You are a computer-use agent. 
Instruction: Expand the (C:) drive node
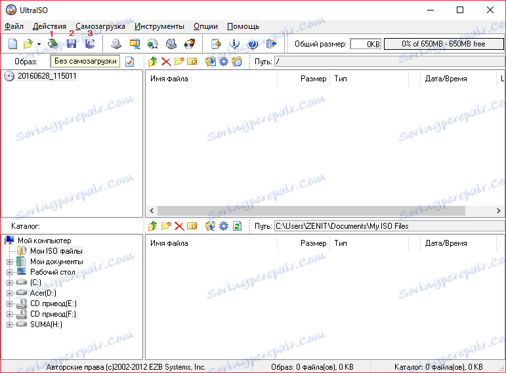click(9, 283)
